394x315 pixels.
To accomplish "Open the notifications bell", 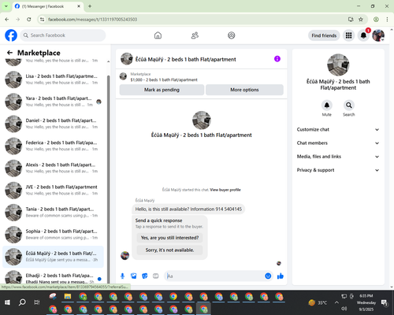I will (363, 35).
